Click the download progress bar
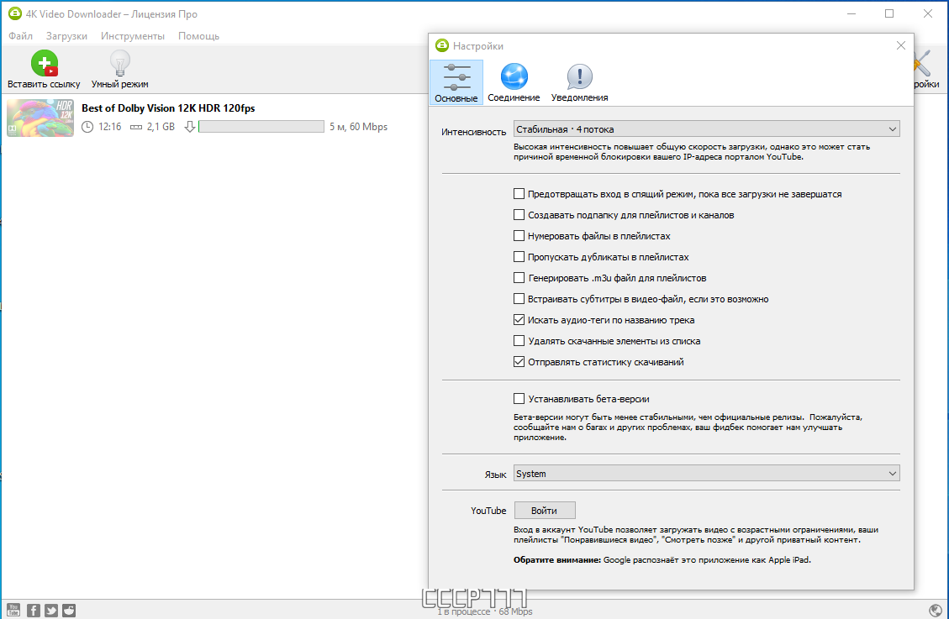The height and width of the screenshot is (619, 949). click(x=261, y=126)
